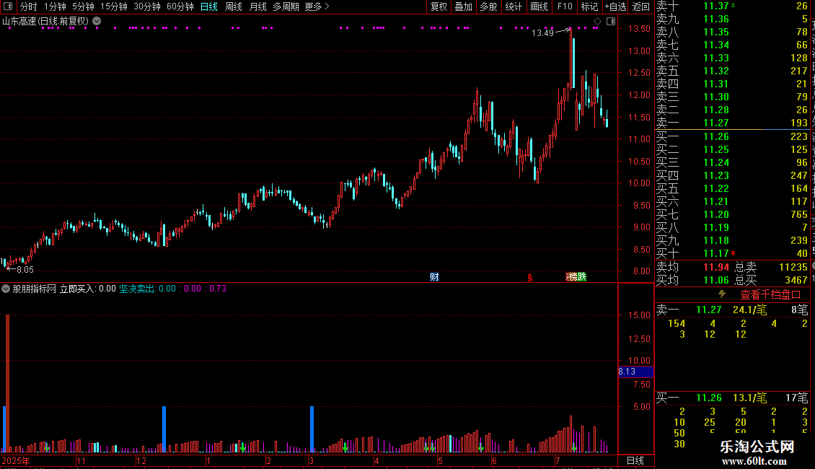Image resolution: width=815 pixels, height=469 pixels.
Task: Select the 日线 daily tab
Action: pyautogui.click(x=209, y=6)
